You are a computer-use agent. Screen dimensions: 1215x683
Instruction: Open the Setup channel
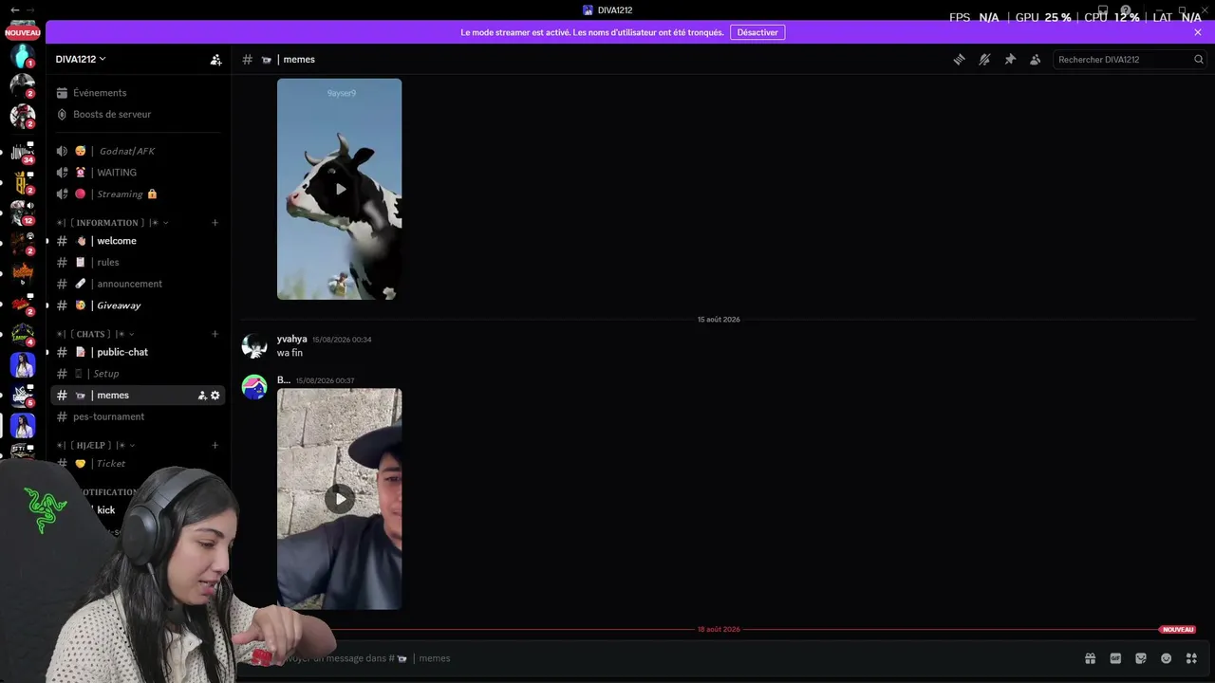(x=138, y=374)
